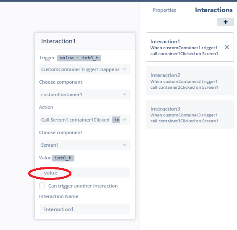Select Interaction3 in the interactions list
The image size is (237, 230).
tap(190, 114)
